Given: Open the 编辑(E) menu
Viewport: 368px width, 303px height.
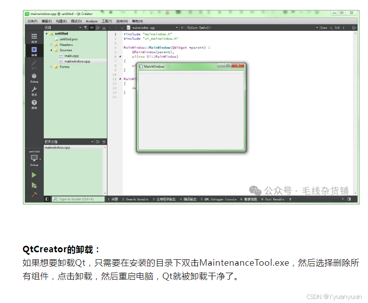Looking at the screenshot, I should pos(47,21).
